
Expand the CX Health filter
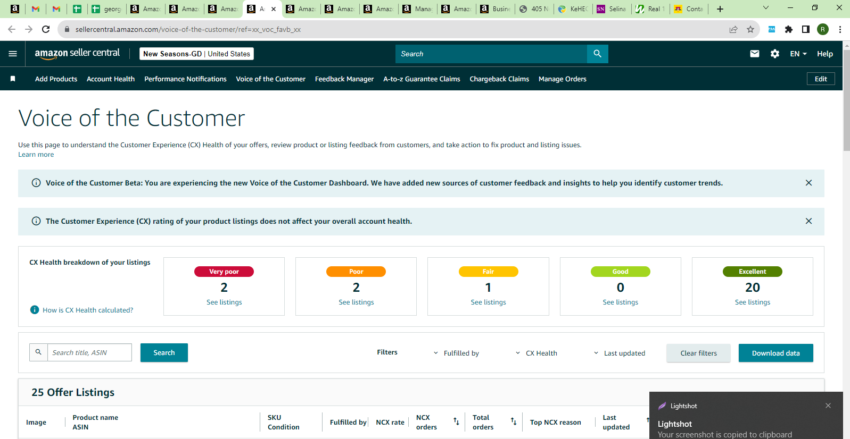[537, 353]
